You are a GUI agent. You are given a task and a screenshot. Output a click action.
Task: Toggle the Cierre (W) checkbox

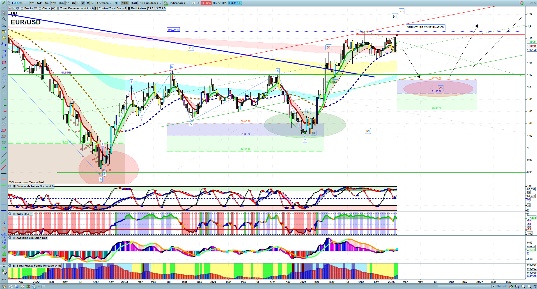pos(40,8)
